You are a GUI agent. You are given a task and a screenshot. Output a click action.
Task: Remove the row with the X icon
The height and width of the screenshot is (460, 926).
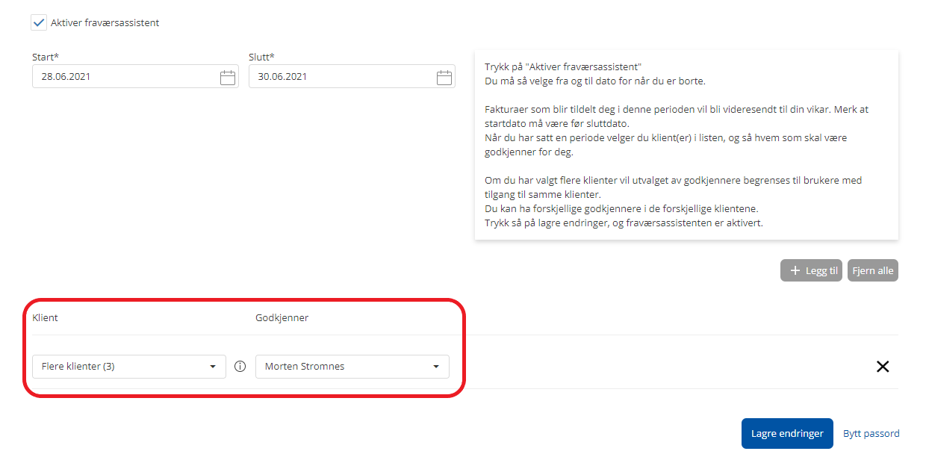click(883, 367)
